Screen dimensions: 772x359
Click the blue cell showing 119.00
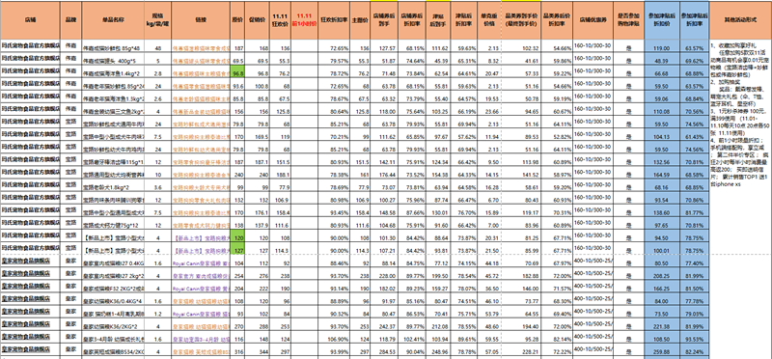tap(662, 48)
